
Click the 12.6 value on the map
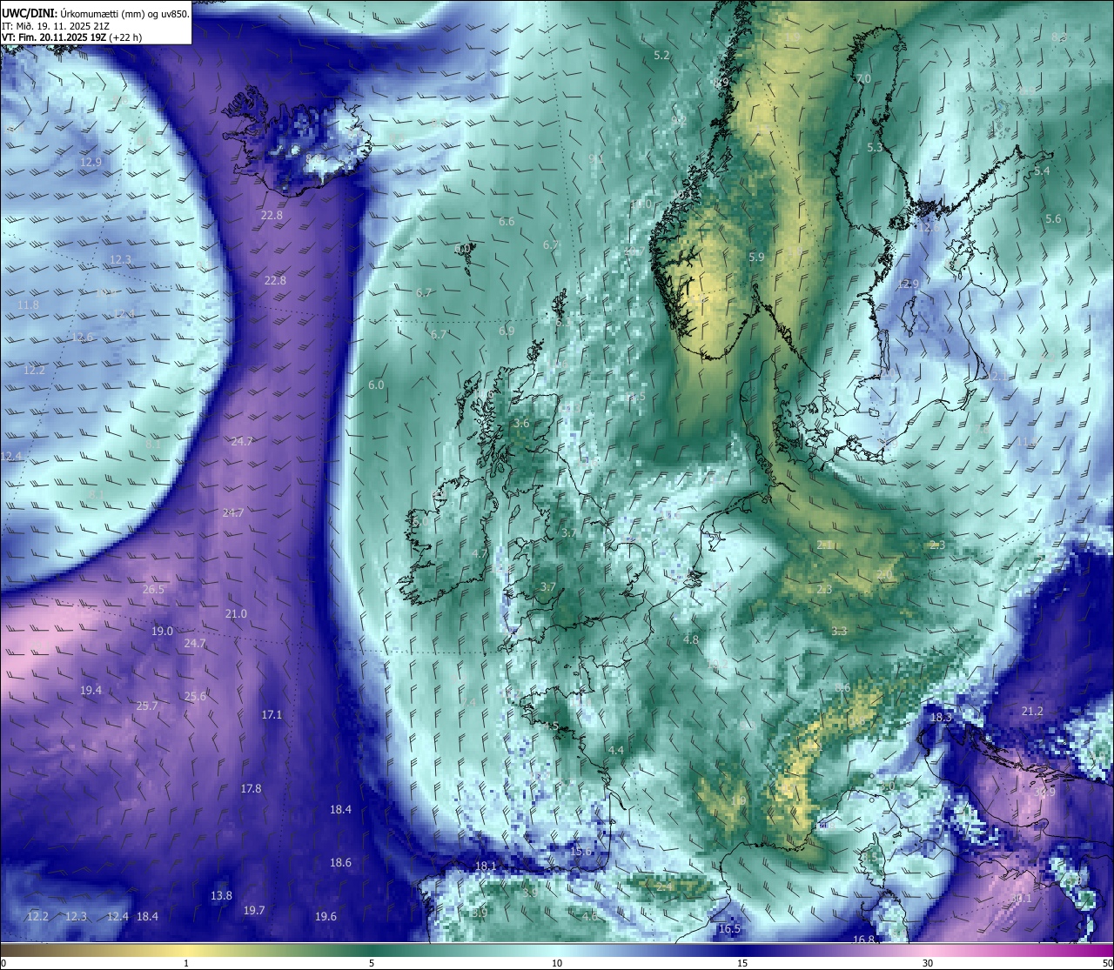(82, 338)
